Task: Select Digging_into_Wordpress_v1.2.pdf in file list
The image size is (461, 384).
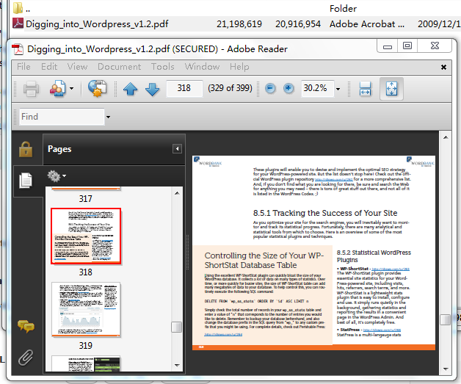Action: [x=98, y=23]
